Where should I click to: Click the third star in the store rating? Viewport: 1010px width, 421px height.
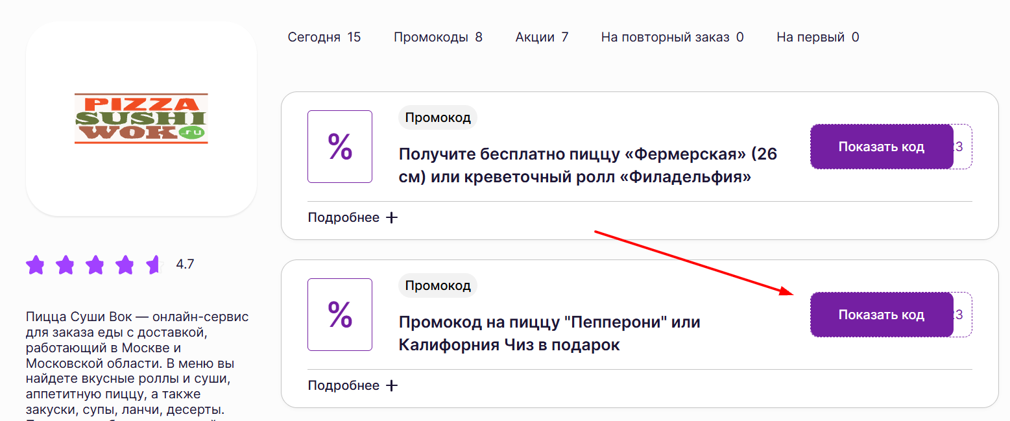[x=95, y=265]
